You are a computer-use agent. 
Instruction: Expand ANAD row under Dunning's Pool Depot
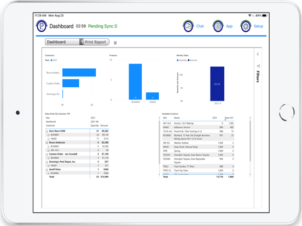tap(49, 165)
